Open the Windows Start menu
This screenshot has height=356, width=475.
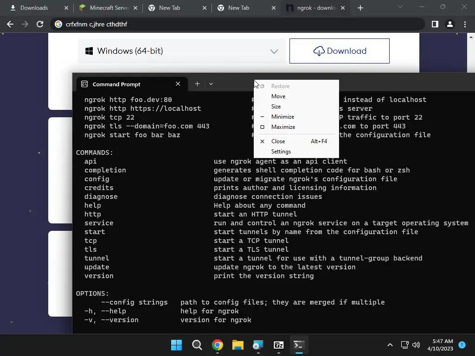pyautogui.click(x=176, y=345)
